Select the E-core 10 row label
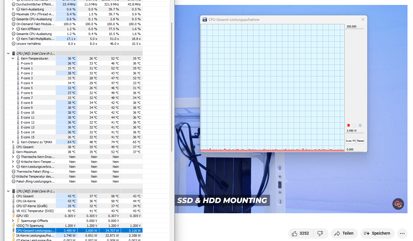The height and width of the screenshot is (241, 413). [x=28, y=113]
